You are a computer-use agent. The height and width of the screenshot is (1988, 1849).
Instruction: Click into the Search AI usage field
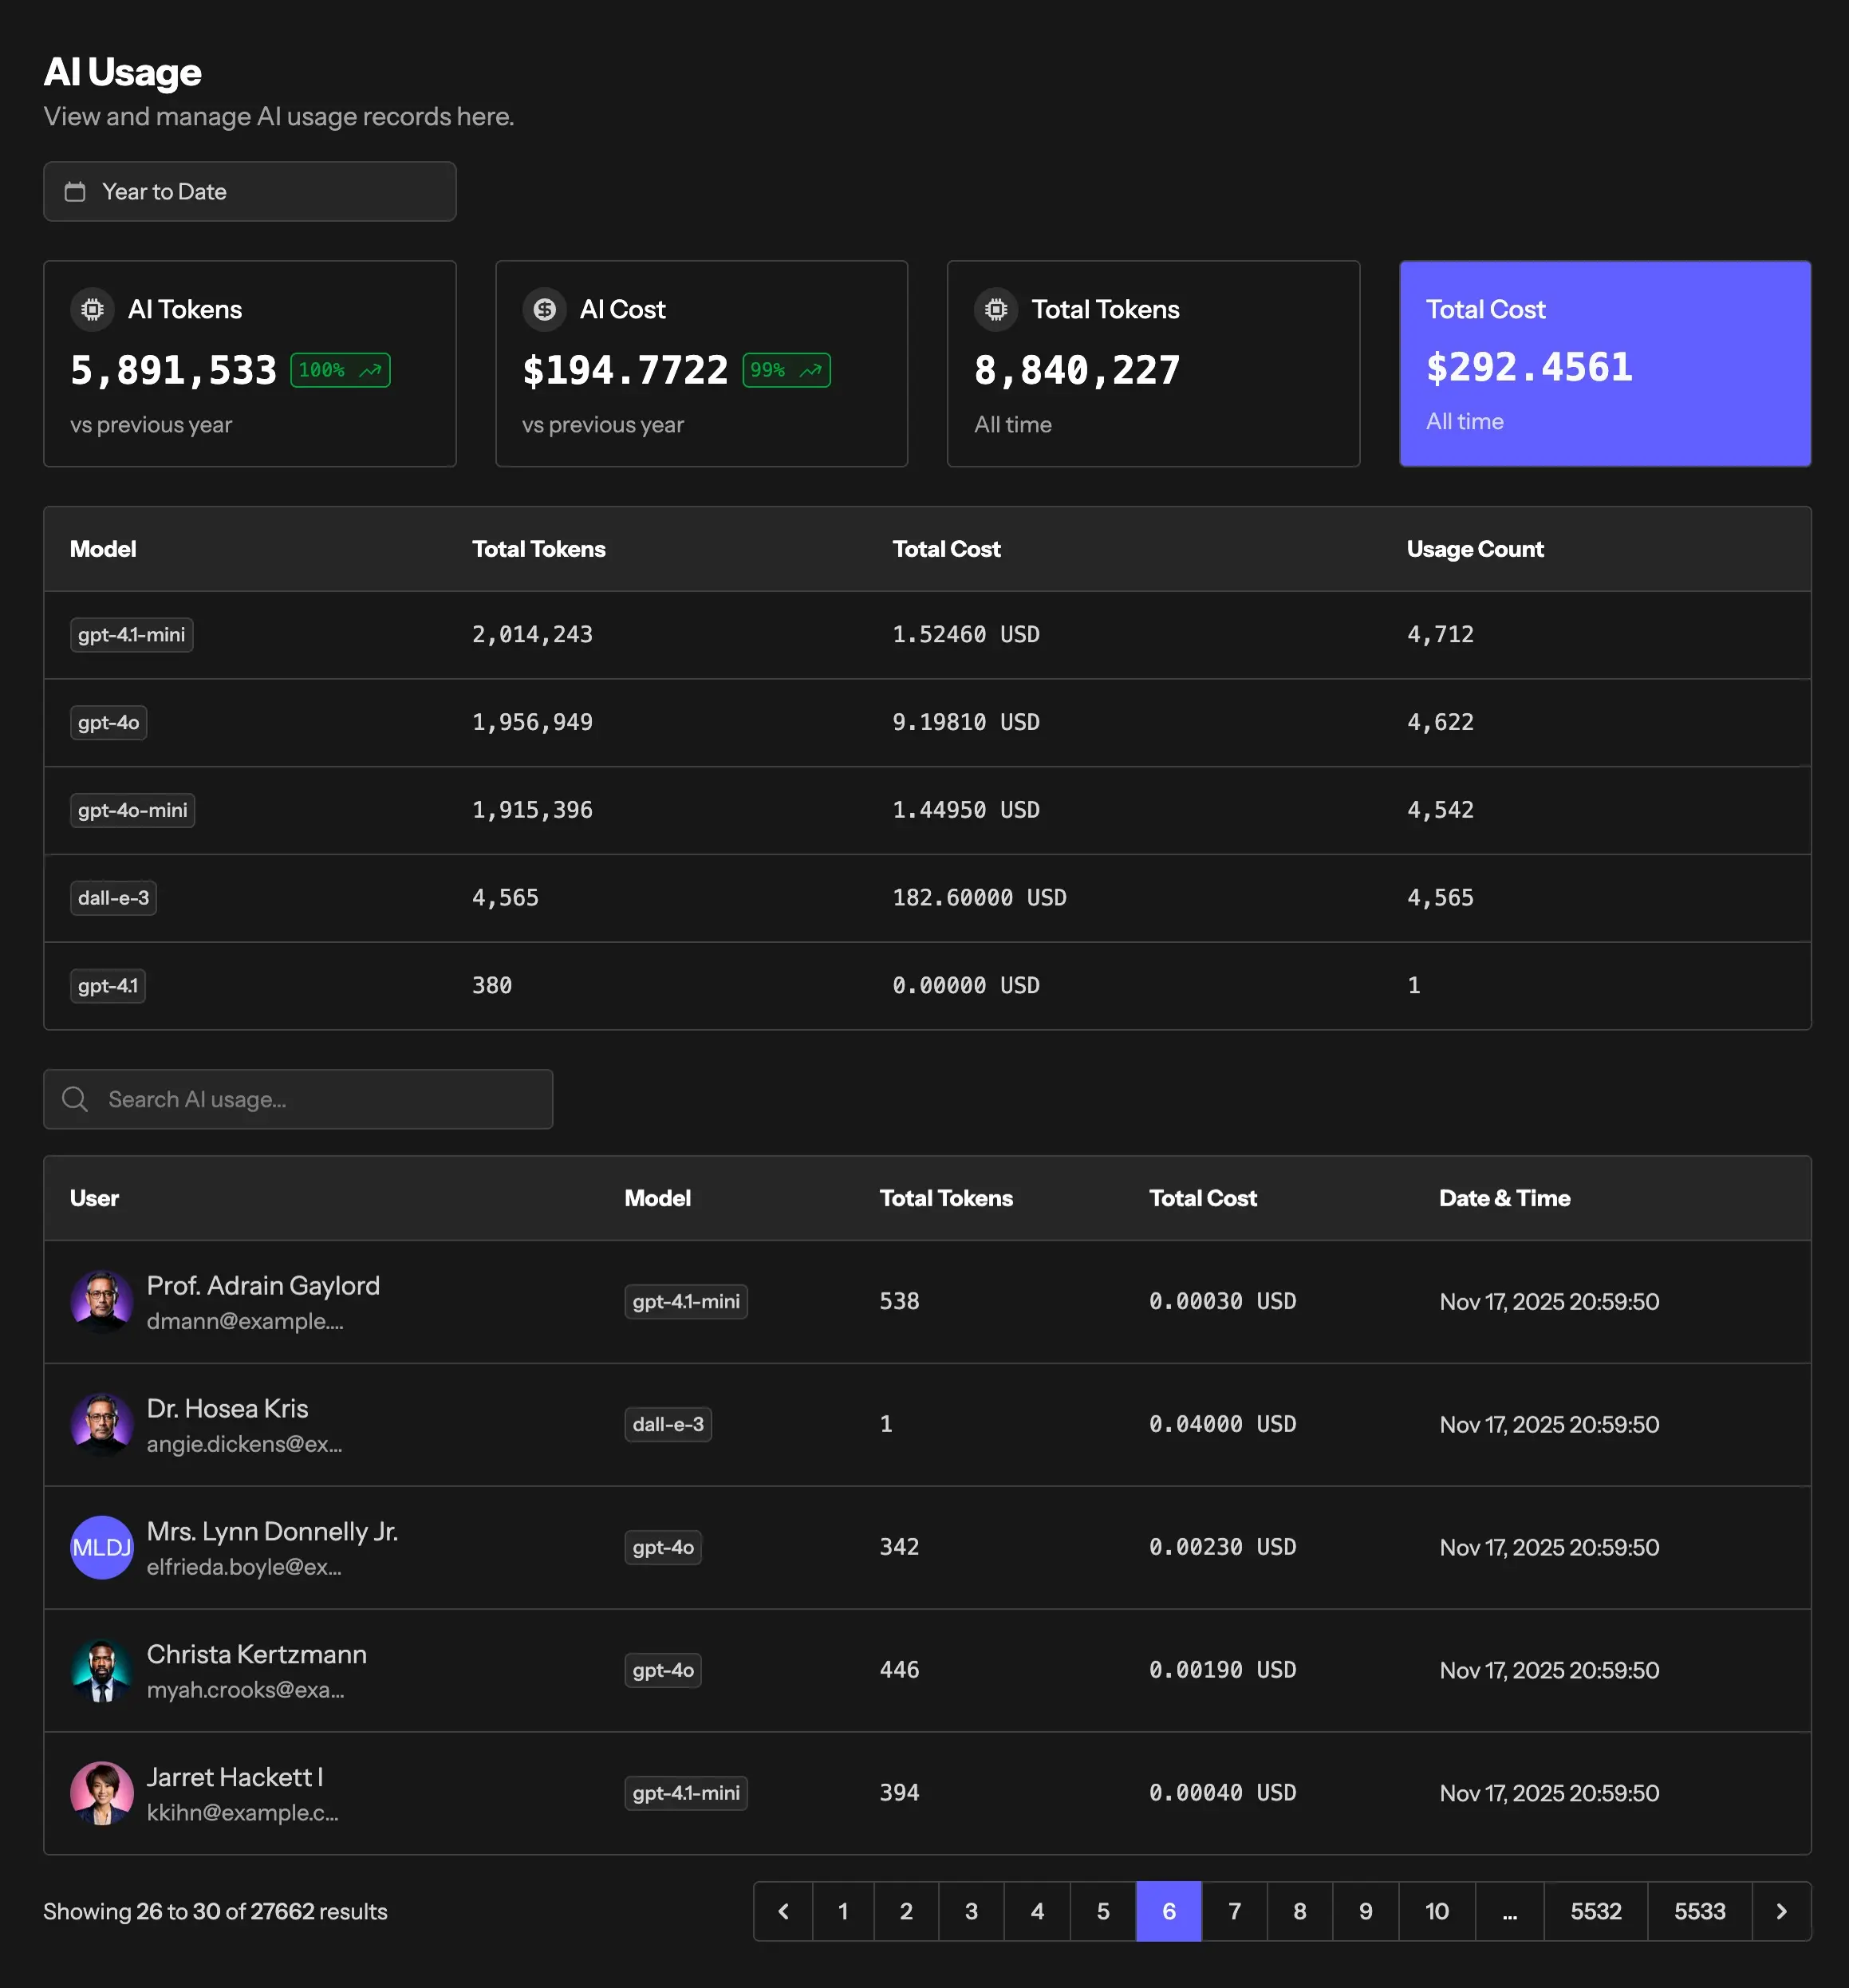(298, 1099)
